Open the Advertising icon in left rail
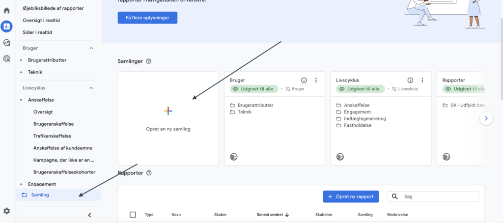Image resolution: width=503 pixels, height=223 pixels. pos(7,58)
